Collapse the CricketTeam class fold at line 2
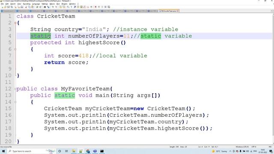 pyautogui.click(x=15, y=23)
